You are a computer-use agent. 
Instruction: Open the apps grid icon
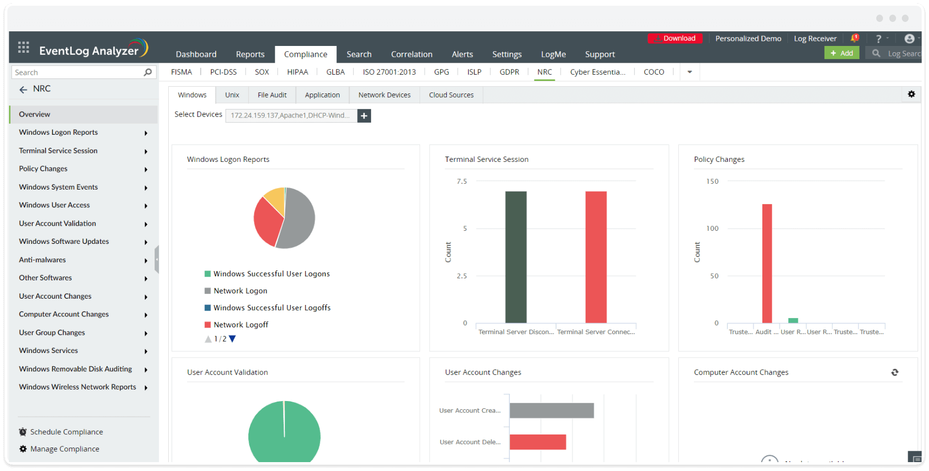coord(24,48)
